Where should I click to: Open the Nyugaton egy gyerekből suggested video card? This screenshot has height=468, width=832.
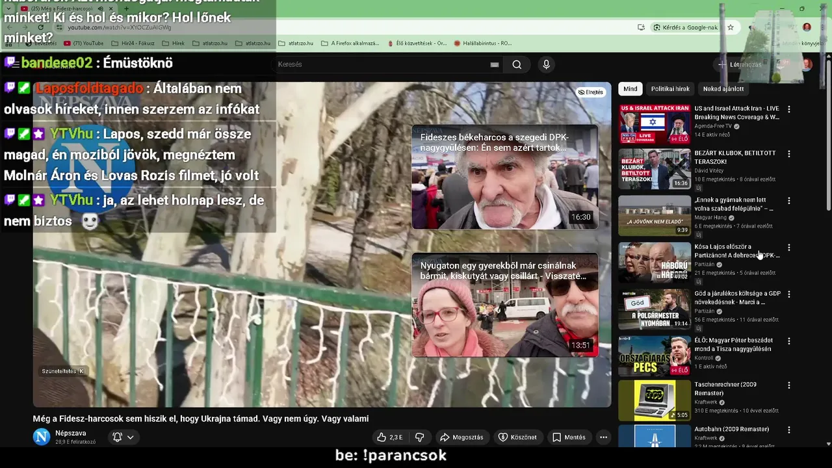click(504, 305)
